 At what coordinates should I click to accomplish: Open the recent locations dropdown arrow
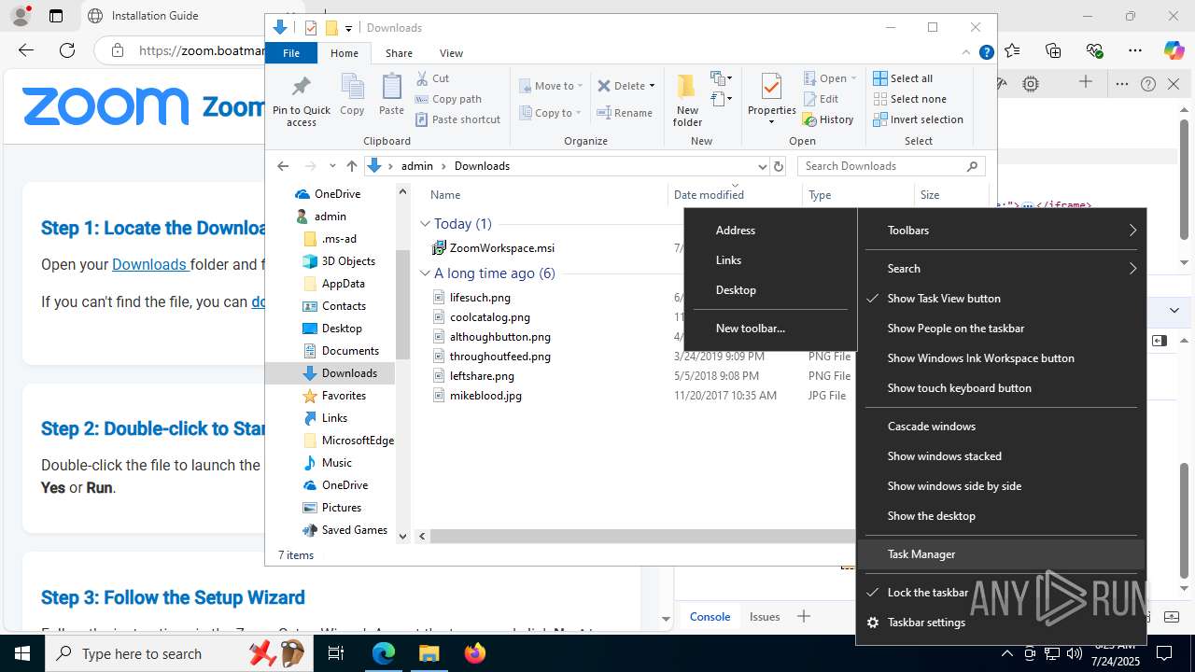(x=332, y=166)
